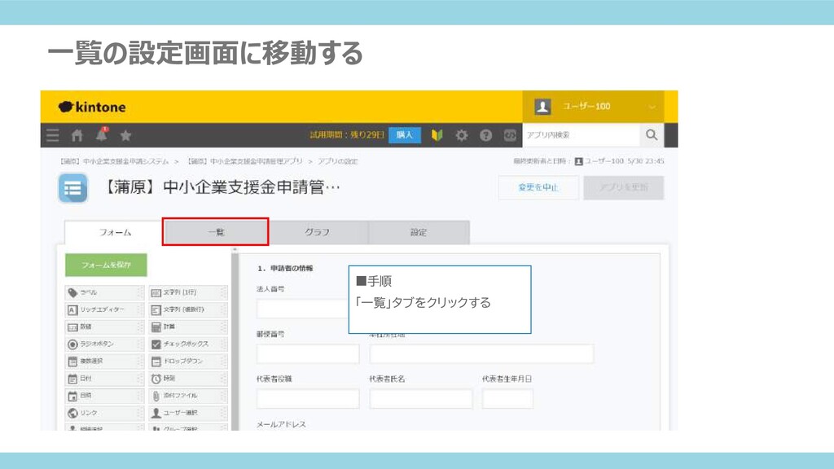Image resolution: width=834 pixels, height=469 pixels.
Task: Click the 変更を中止 button
Action: (x=538, y=188)
